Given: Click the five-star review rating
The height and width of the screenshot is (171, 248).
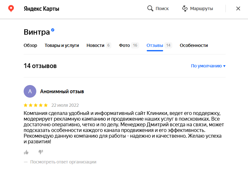Looking at the screenshot, I should pyautogui.click(x=36, y=105).
